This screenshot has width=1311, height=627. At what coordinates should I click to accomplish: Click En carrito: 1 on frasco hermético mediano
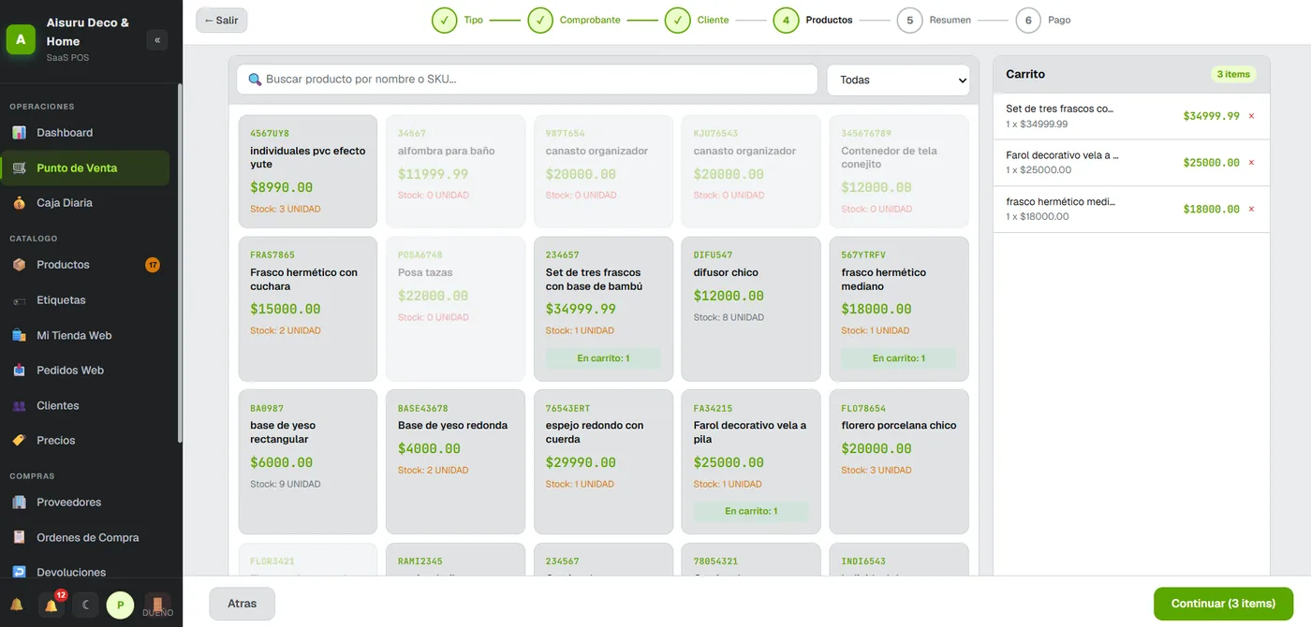899,358
